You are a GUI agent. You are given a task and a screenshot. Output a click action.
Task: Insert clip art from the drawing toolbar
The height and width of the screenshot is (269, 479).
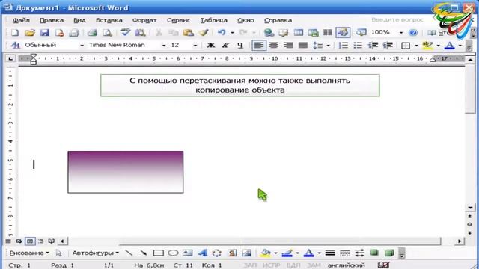232,253
